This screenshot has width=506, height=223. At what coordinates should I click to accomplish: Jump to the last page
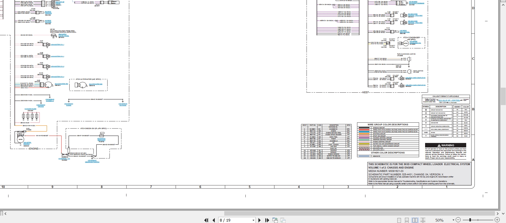coord(267,220)
